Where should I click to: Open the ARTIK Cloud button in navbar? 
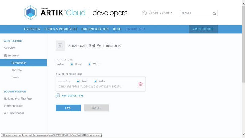pyautogui.click(x=203, y=29)
